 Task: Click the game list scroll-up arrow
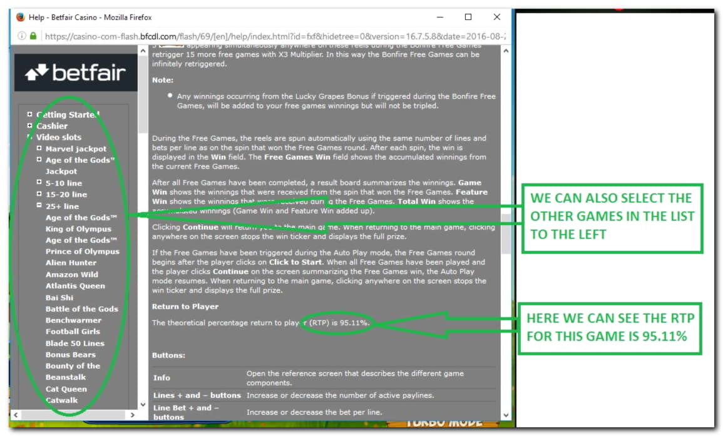click(x=143, y=51)
